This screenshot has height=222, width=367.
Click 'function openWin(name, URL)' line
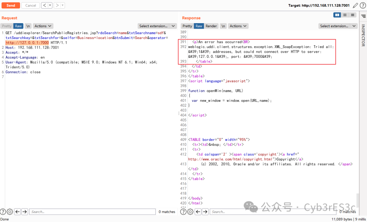(215, 91)
